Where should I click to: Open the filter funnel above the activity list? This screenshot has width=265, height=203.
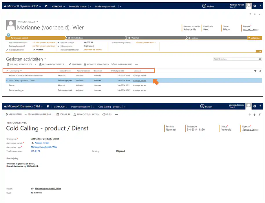pos(255,71)
